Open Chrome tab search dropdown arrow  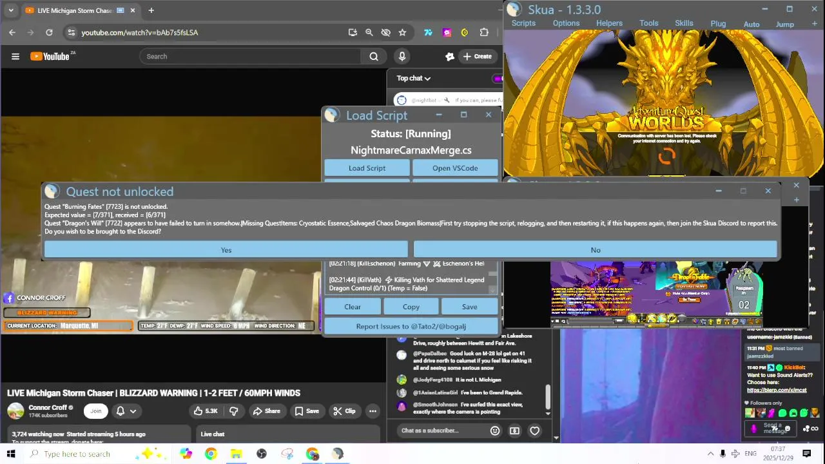[10, 10]
